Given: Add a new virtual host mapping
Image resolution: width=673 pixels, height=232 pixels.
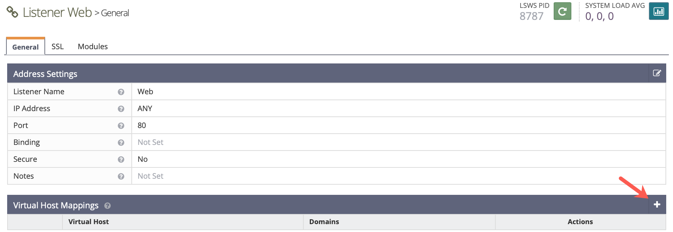Looking at the screenshot, I should [657, 205].
